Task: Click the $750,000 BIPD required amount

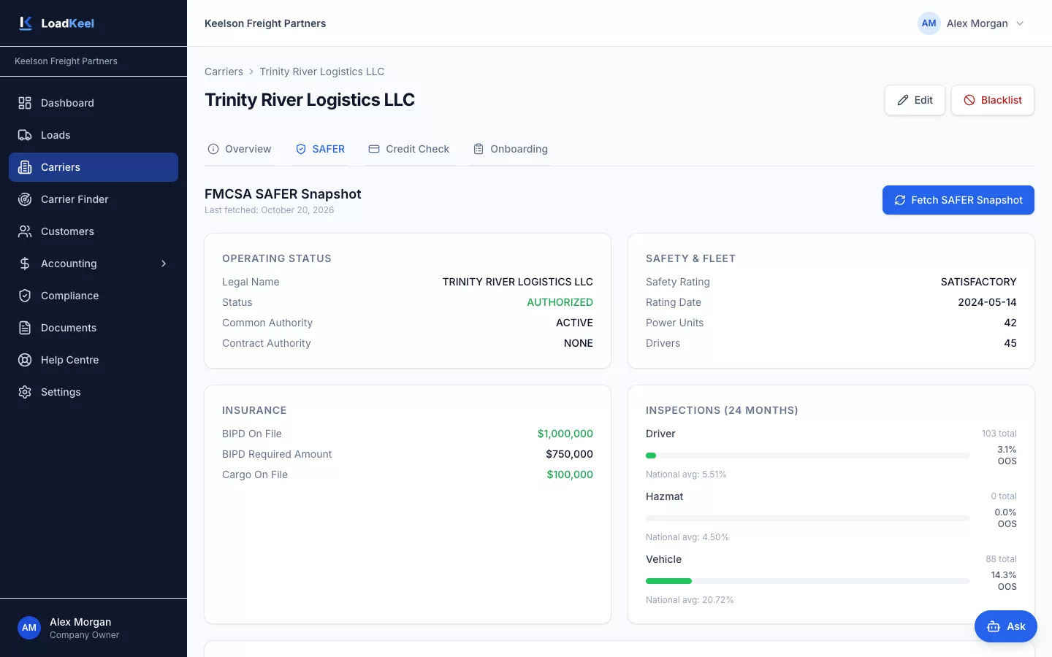Action: (x=569, y=454)
